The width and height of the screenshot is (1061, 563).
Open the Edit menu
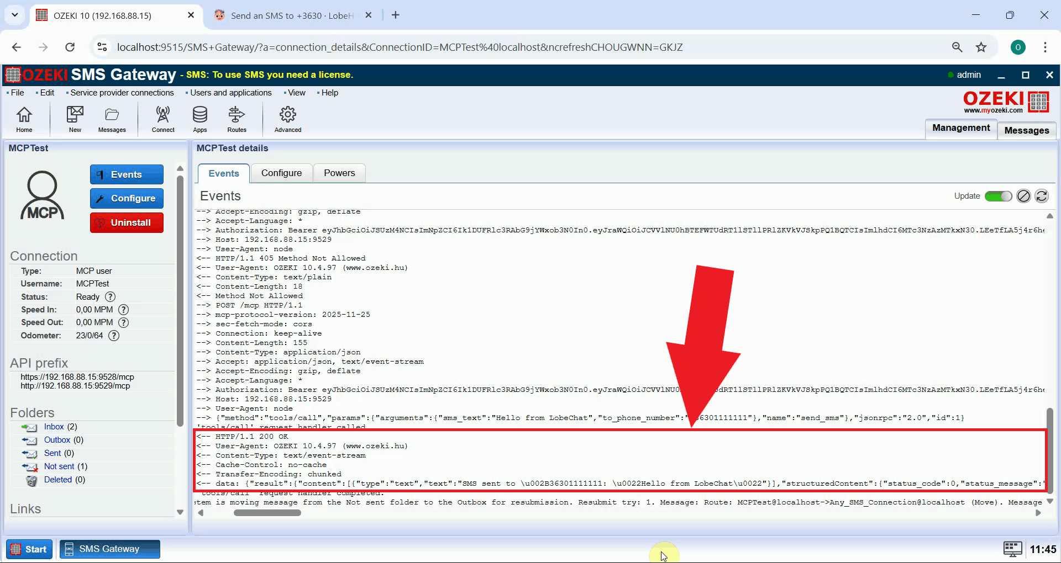click(47, 93)
